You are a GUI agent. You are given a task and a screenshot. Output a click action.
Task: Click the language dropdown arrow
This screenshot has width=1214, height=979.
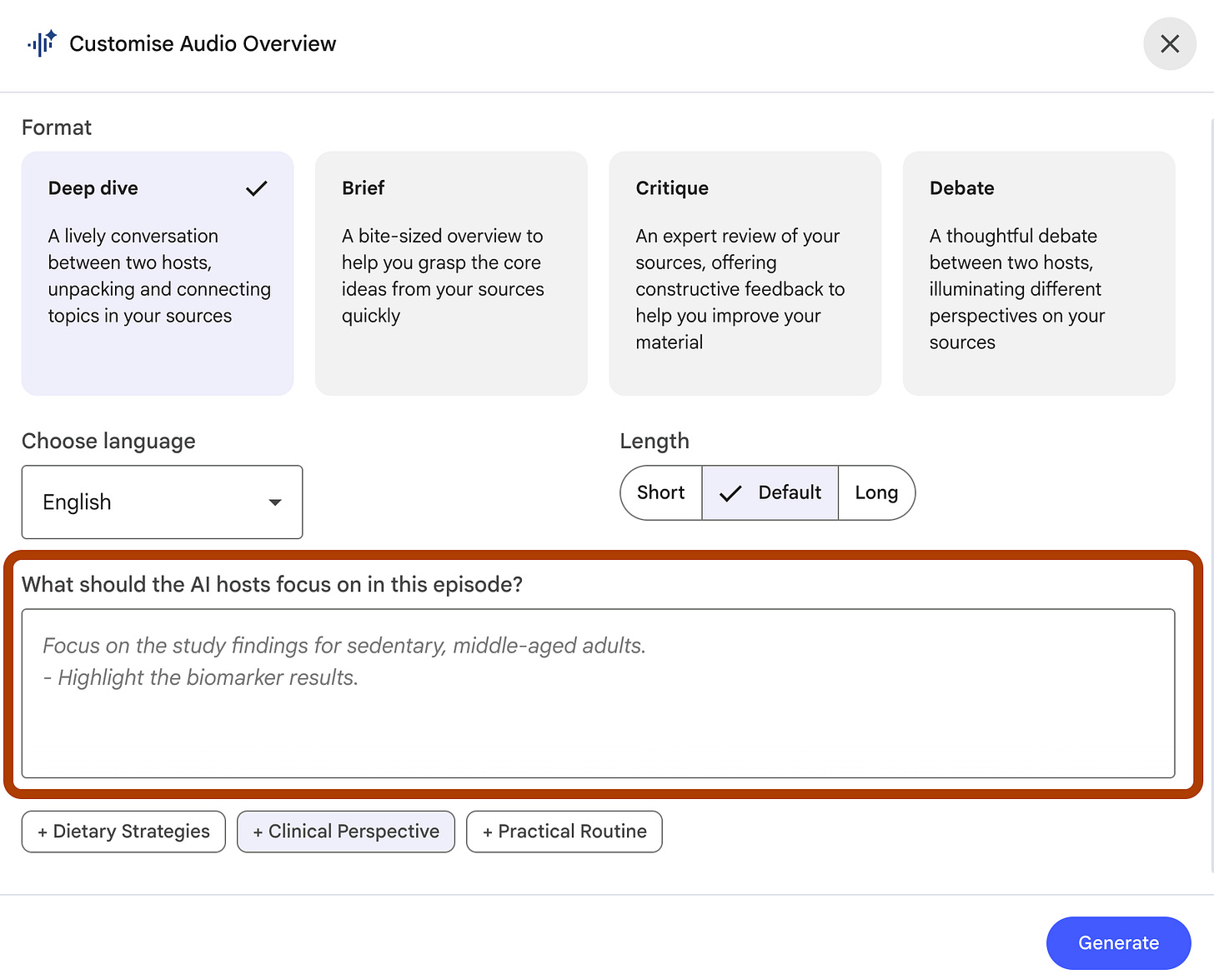pos(275,502)
